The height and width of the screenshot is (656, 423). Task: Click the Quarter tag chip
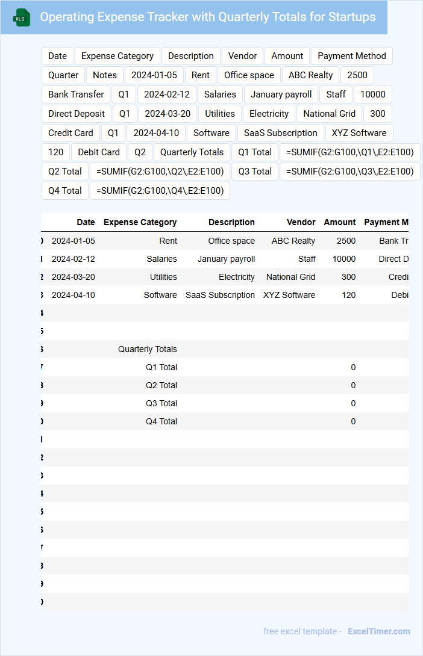pos(63,75)
